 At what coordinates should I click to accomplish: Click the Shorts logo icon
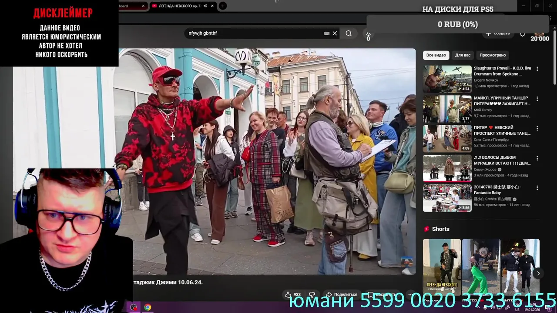(426, 229)
